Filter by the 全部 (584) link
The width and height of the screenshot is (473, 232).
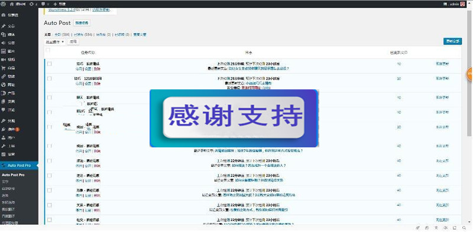tap(62, 35)
